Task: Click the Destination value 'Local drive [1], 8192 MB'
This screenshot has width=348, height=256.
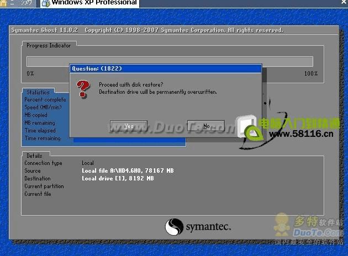Action: pos(118,178)
